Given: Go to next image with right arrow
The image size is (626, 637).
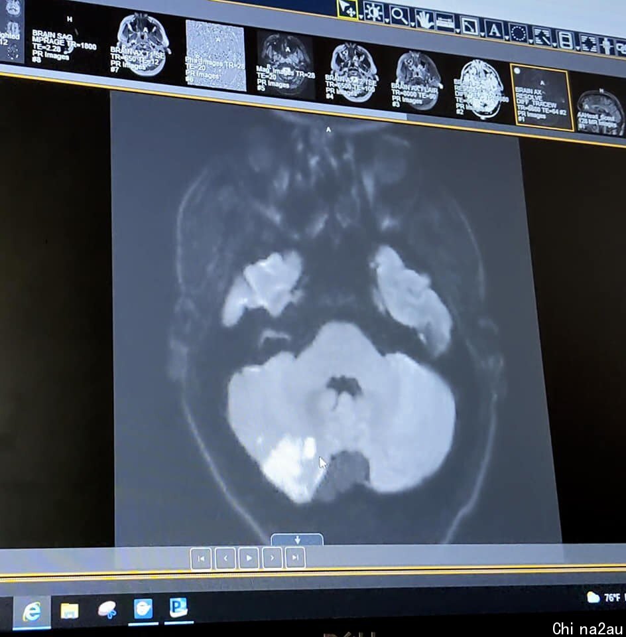Looking at the screenshot, I should pos(272,557).
